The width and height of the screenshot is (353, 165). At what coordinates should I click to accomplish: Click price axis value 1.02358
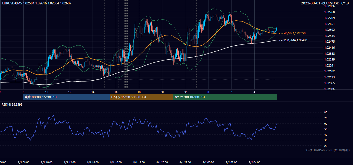tap(330, 54)
